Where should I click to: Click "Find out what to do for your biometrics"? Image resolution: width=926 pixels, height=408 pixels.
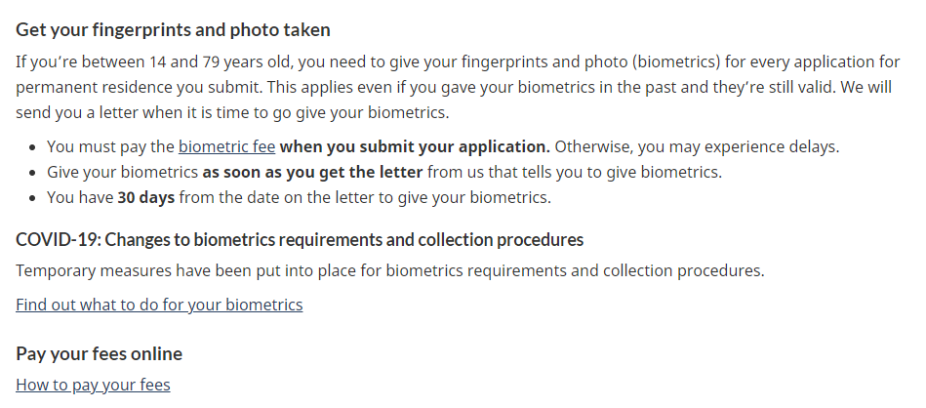pyautogui.click(x=159, y=305)
